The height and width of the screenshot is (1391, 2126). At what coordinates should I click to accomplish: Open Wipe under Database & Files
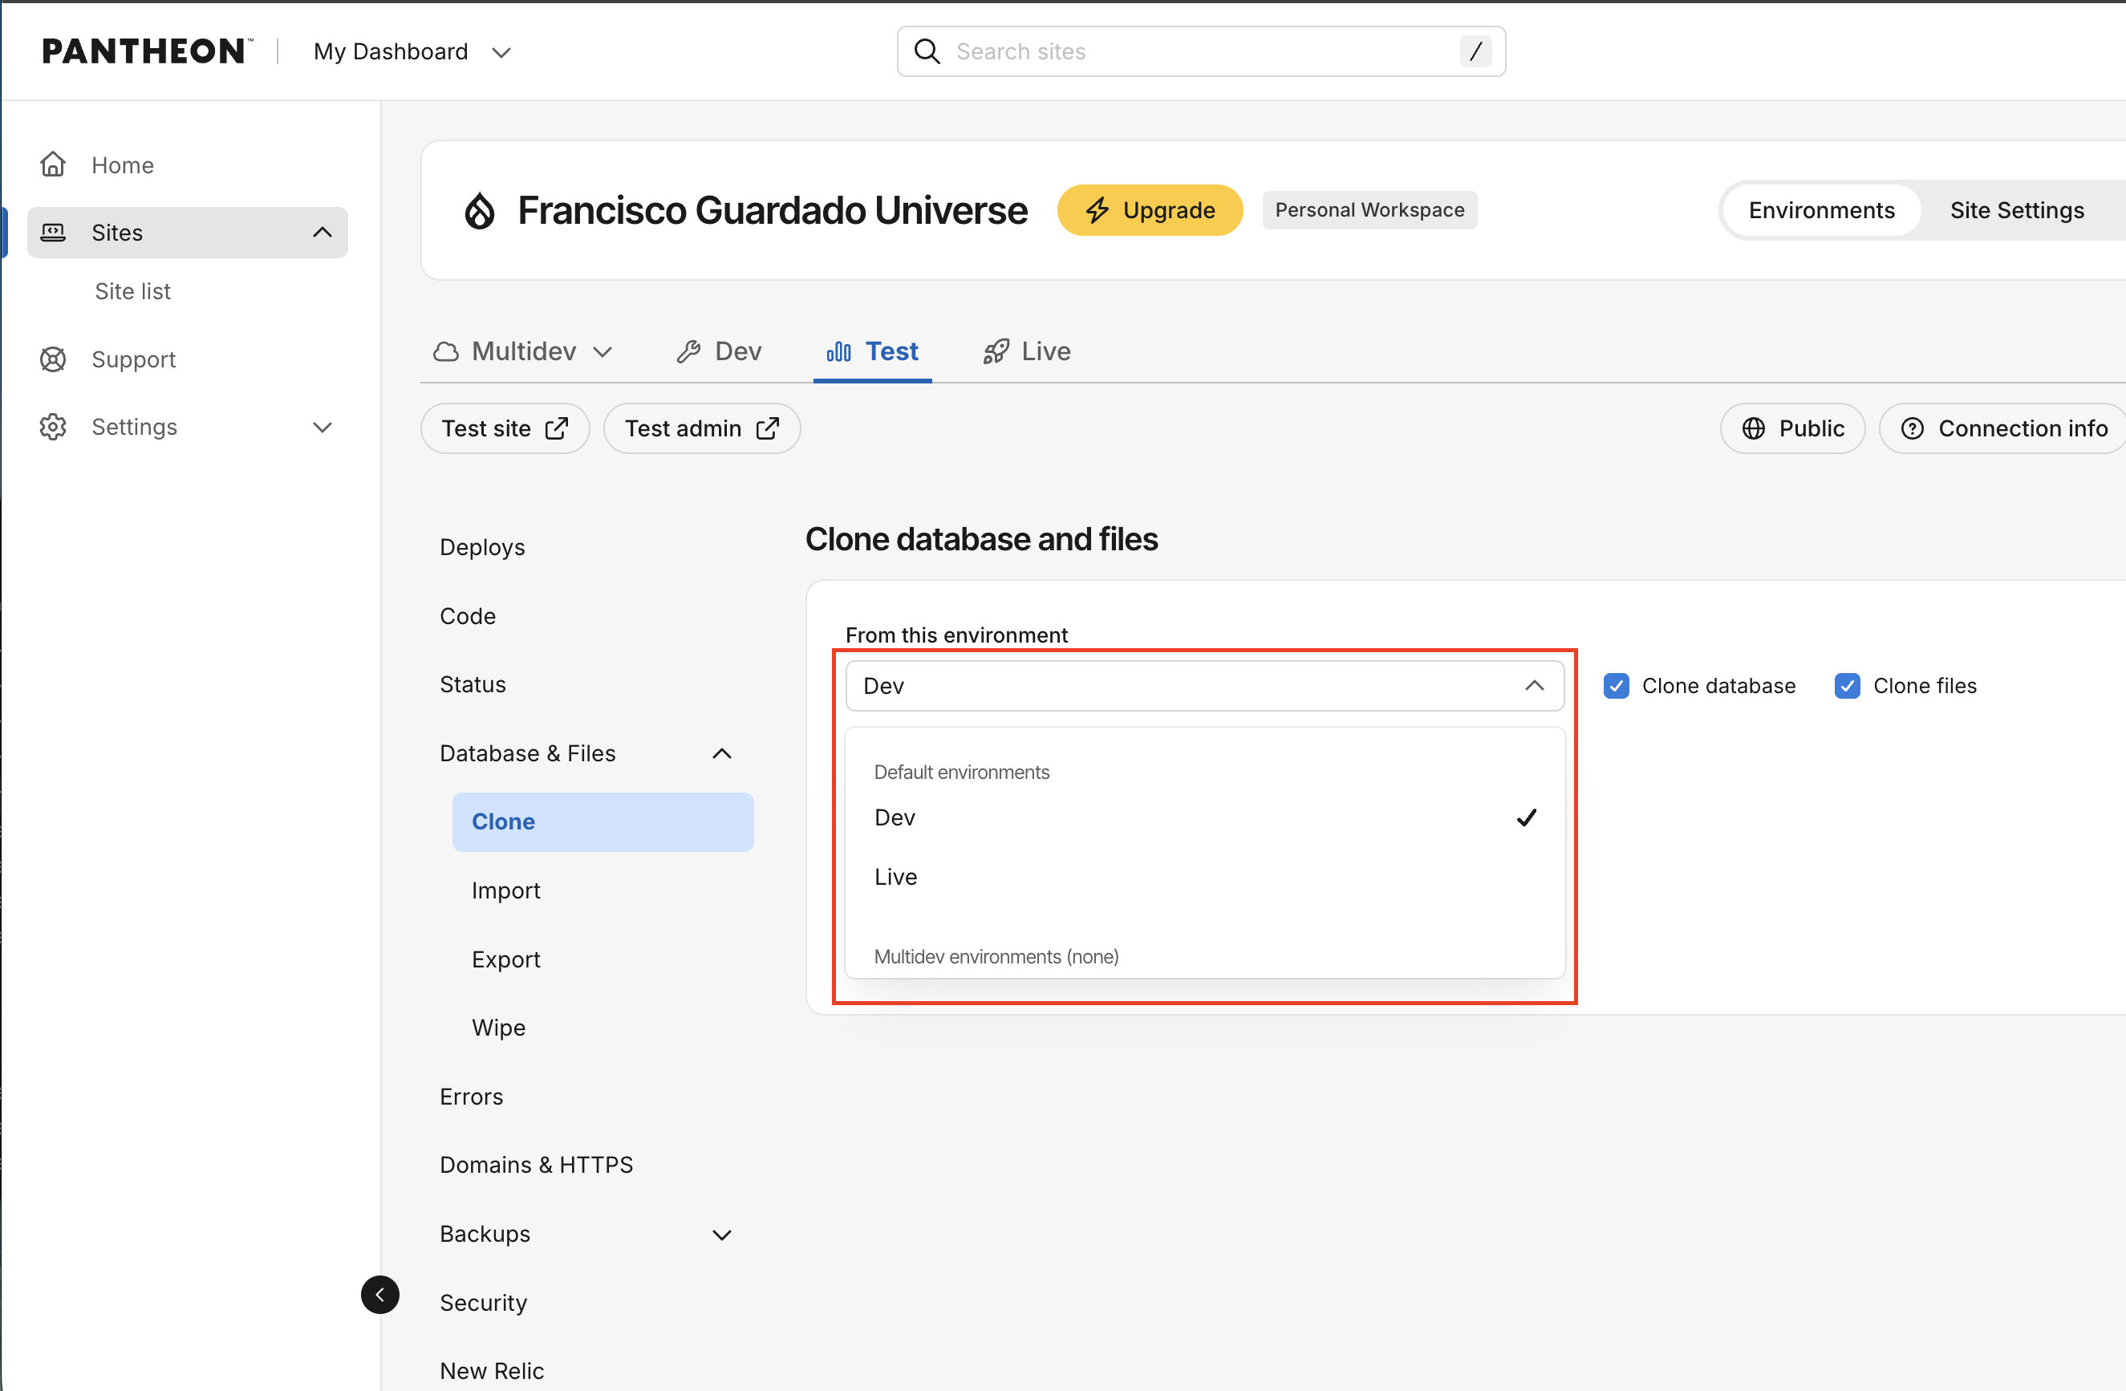click(498, 1028)
